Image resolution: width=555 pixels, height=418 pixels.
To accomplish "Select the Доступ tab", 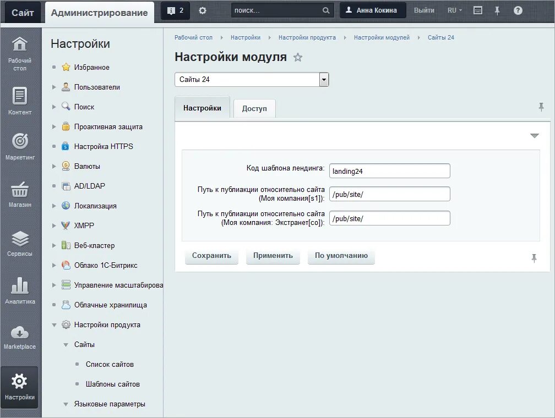I will click(x=254, y=108).
